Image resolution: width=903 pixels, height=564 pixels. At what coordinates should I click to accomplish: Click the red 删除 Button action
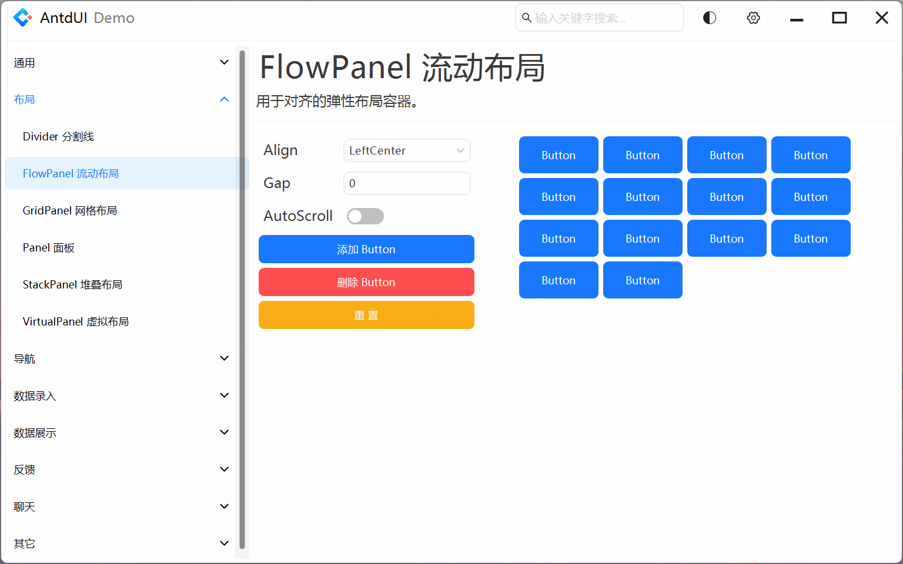366,282
